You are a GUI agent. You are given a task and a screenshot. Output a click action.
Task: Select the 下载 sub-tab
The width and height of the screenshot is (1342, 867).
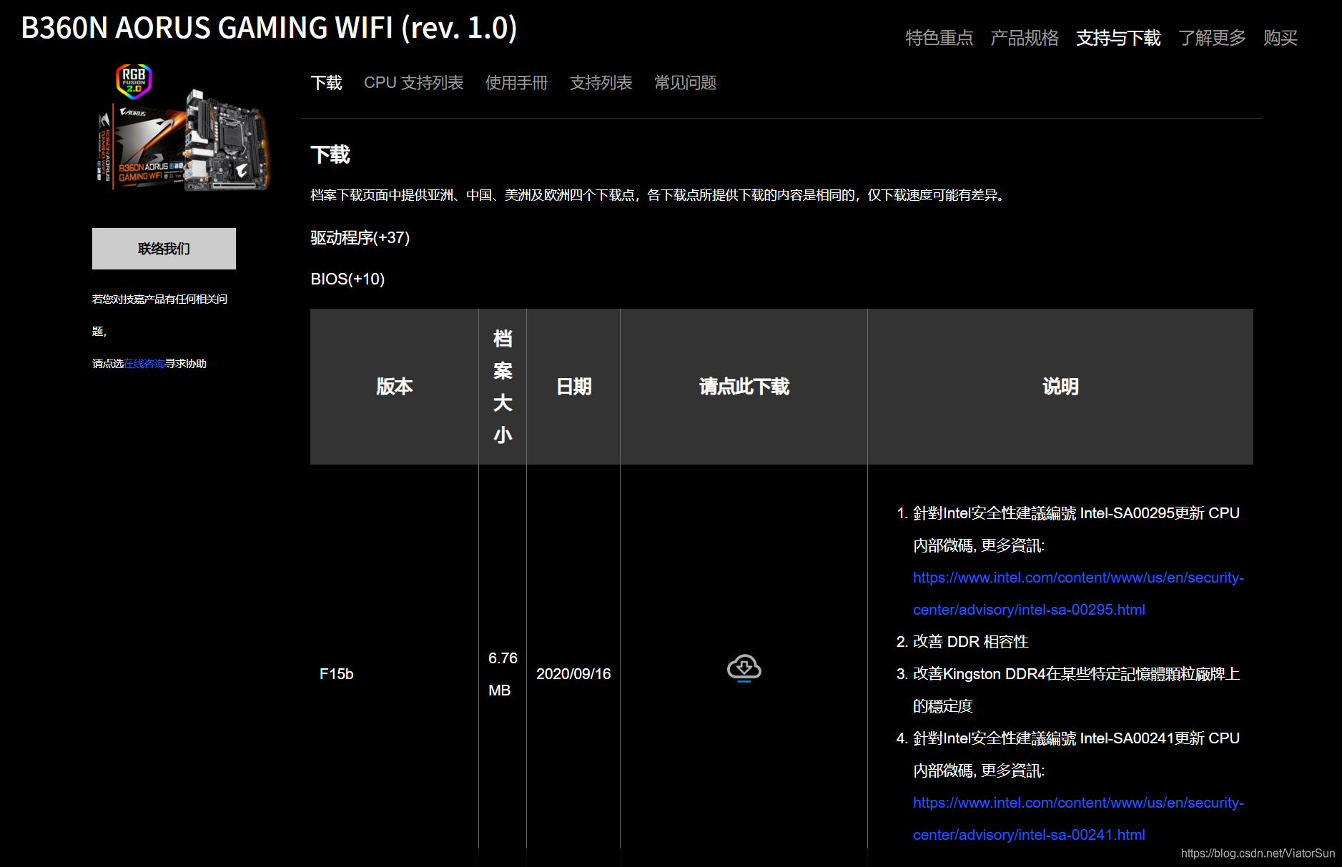[326, 83]
